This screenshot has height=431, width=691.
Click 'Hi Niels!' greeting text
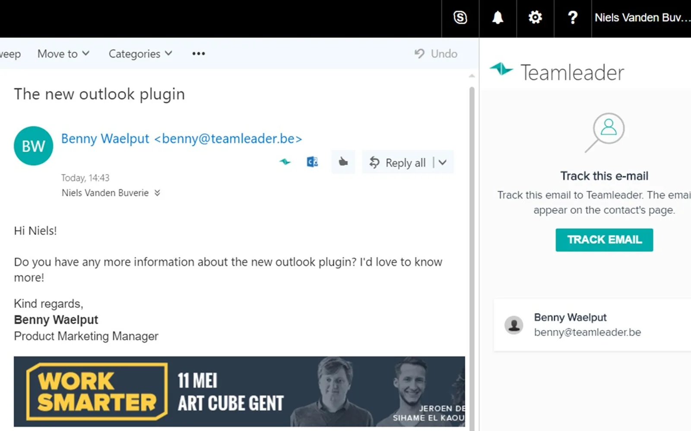pos(35,231)
